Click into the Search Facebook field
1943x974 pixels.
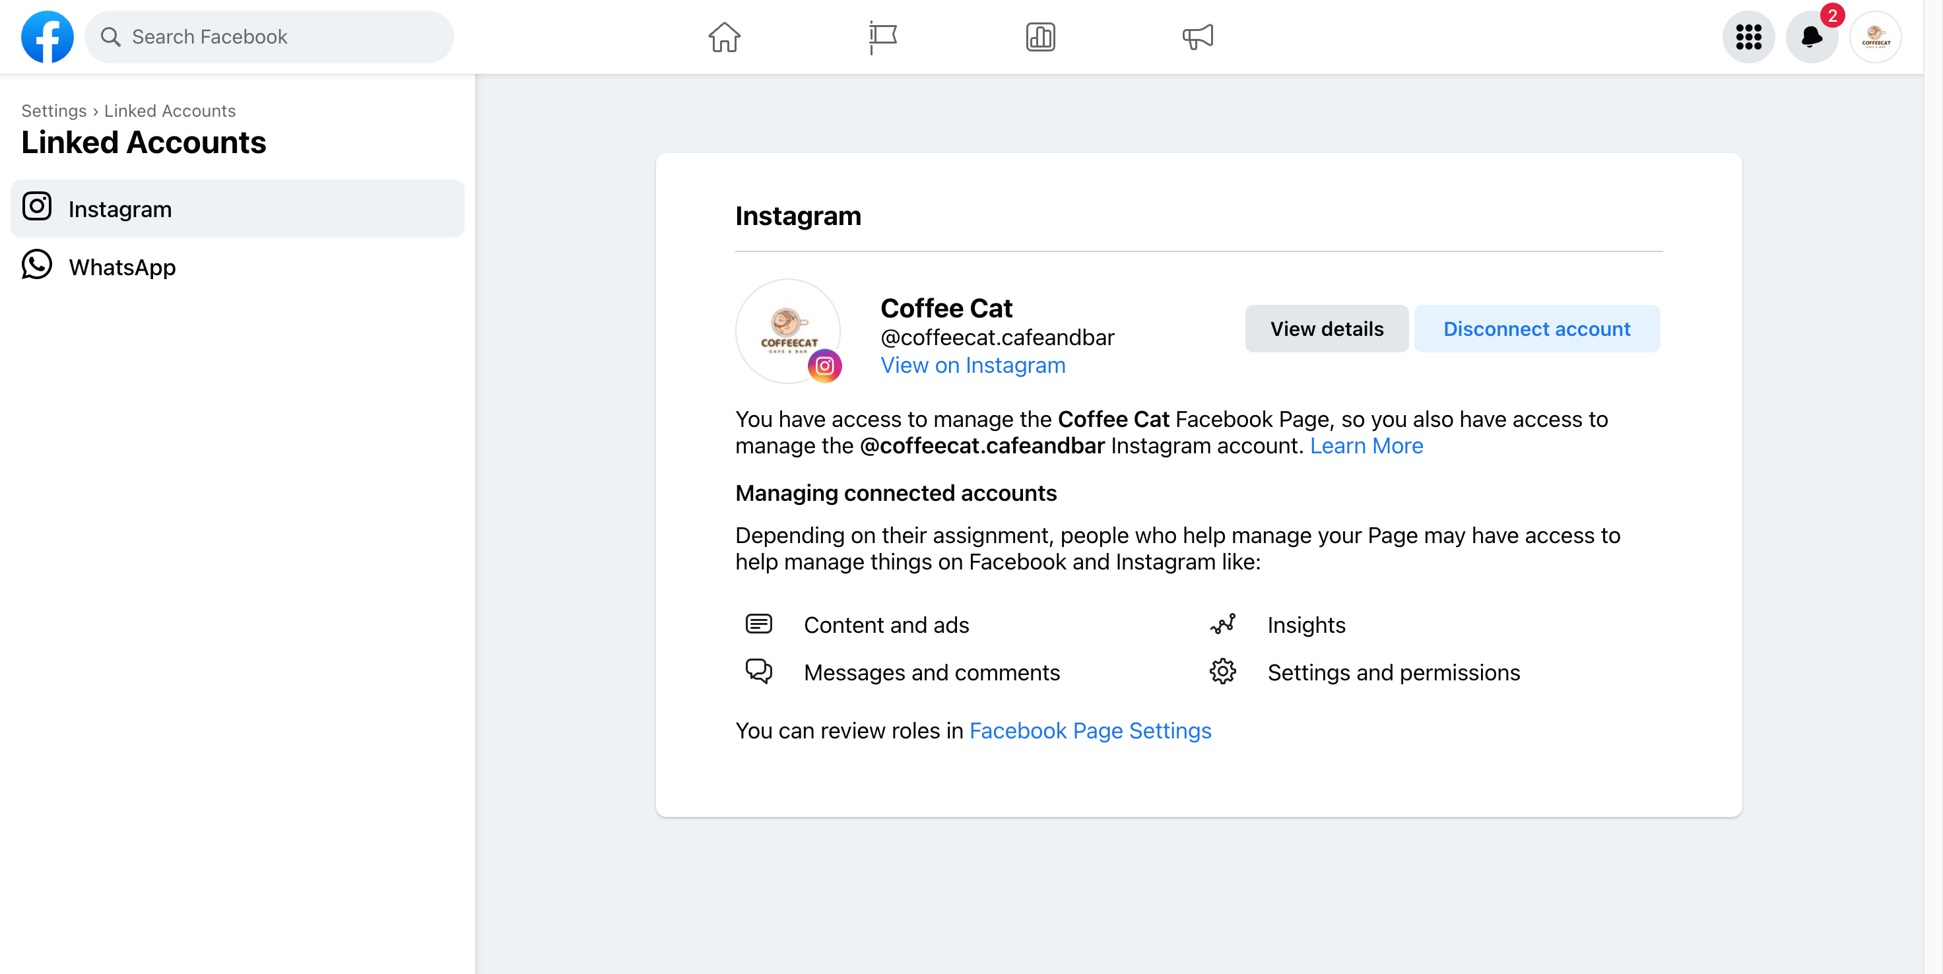(269, 37)
